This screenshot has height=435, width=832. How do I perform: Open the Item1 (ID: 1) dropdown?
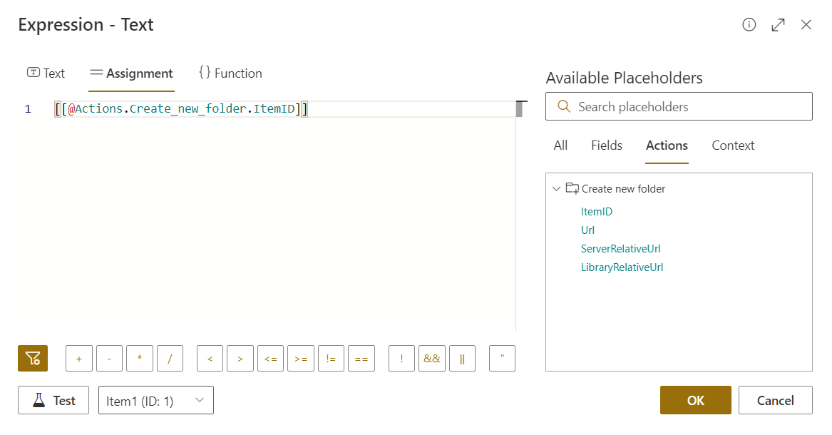(x=156, y=401)
